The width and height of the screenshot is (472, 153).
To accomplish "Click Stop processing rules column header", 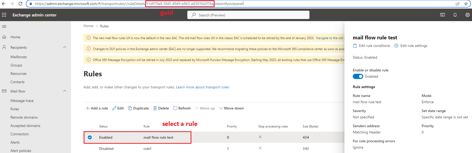I will point(273,126).
